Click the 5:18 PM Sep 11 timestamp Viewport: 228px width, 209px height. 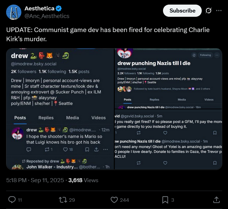click(x=35, y=180)
